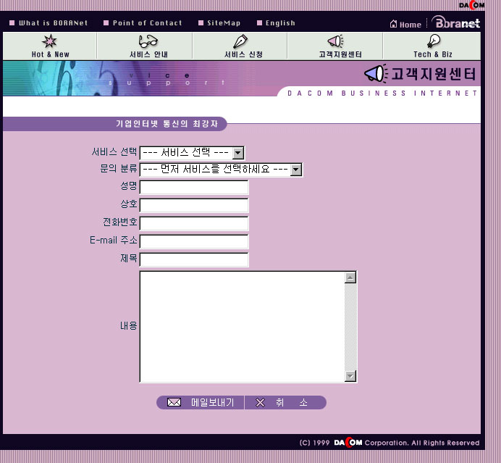Screen dimensions: 501x463
Task: Click the 내용 field label
Action: point(128,326)
